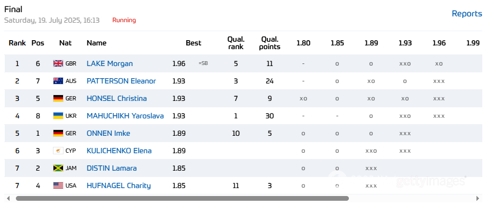Click the Australian flag icon

click(x=58, y=81)
